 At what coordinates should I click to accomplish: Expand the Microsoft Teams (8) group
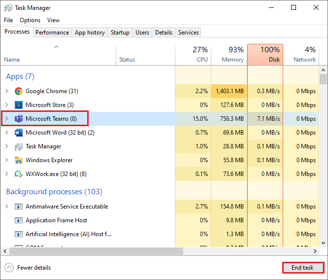(7, 119)
